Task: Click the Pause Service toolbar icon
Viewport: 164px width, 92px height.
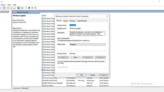Action: (x=32, y=8)
